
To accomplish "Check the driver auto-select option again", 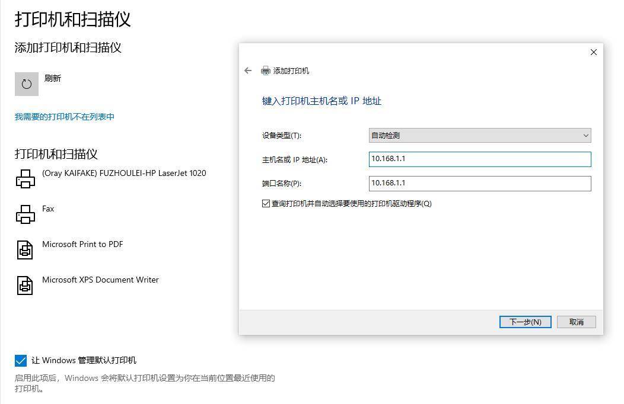I will 265,203.
